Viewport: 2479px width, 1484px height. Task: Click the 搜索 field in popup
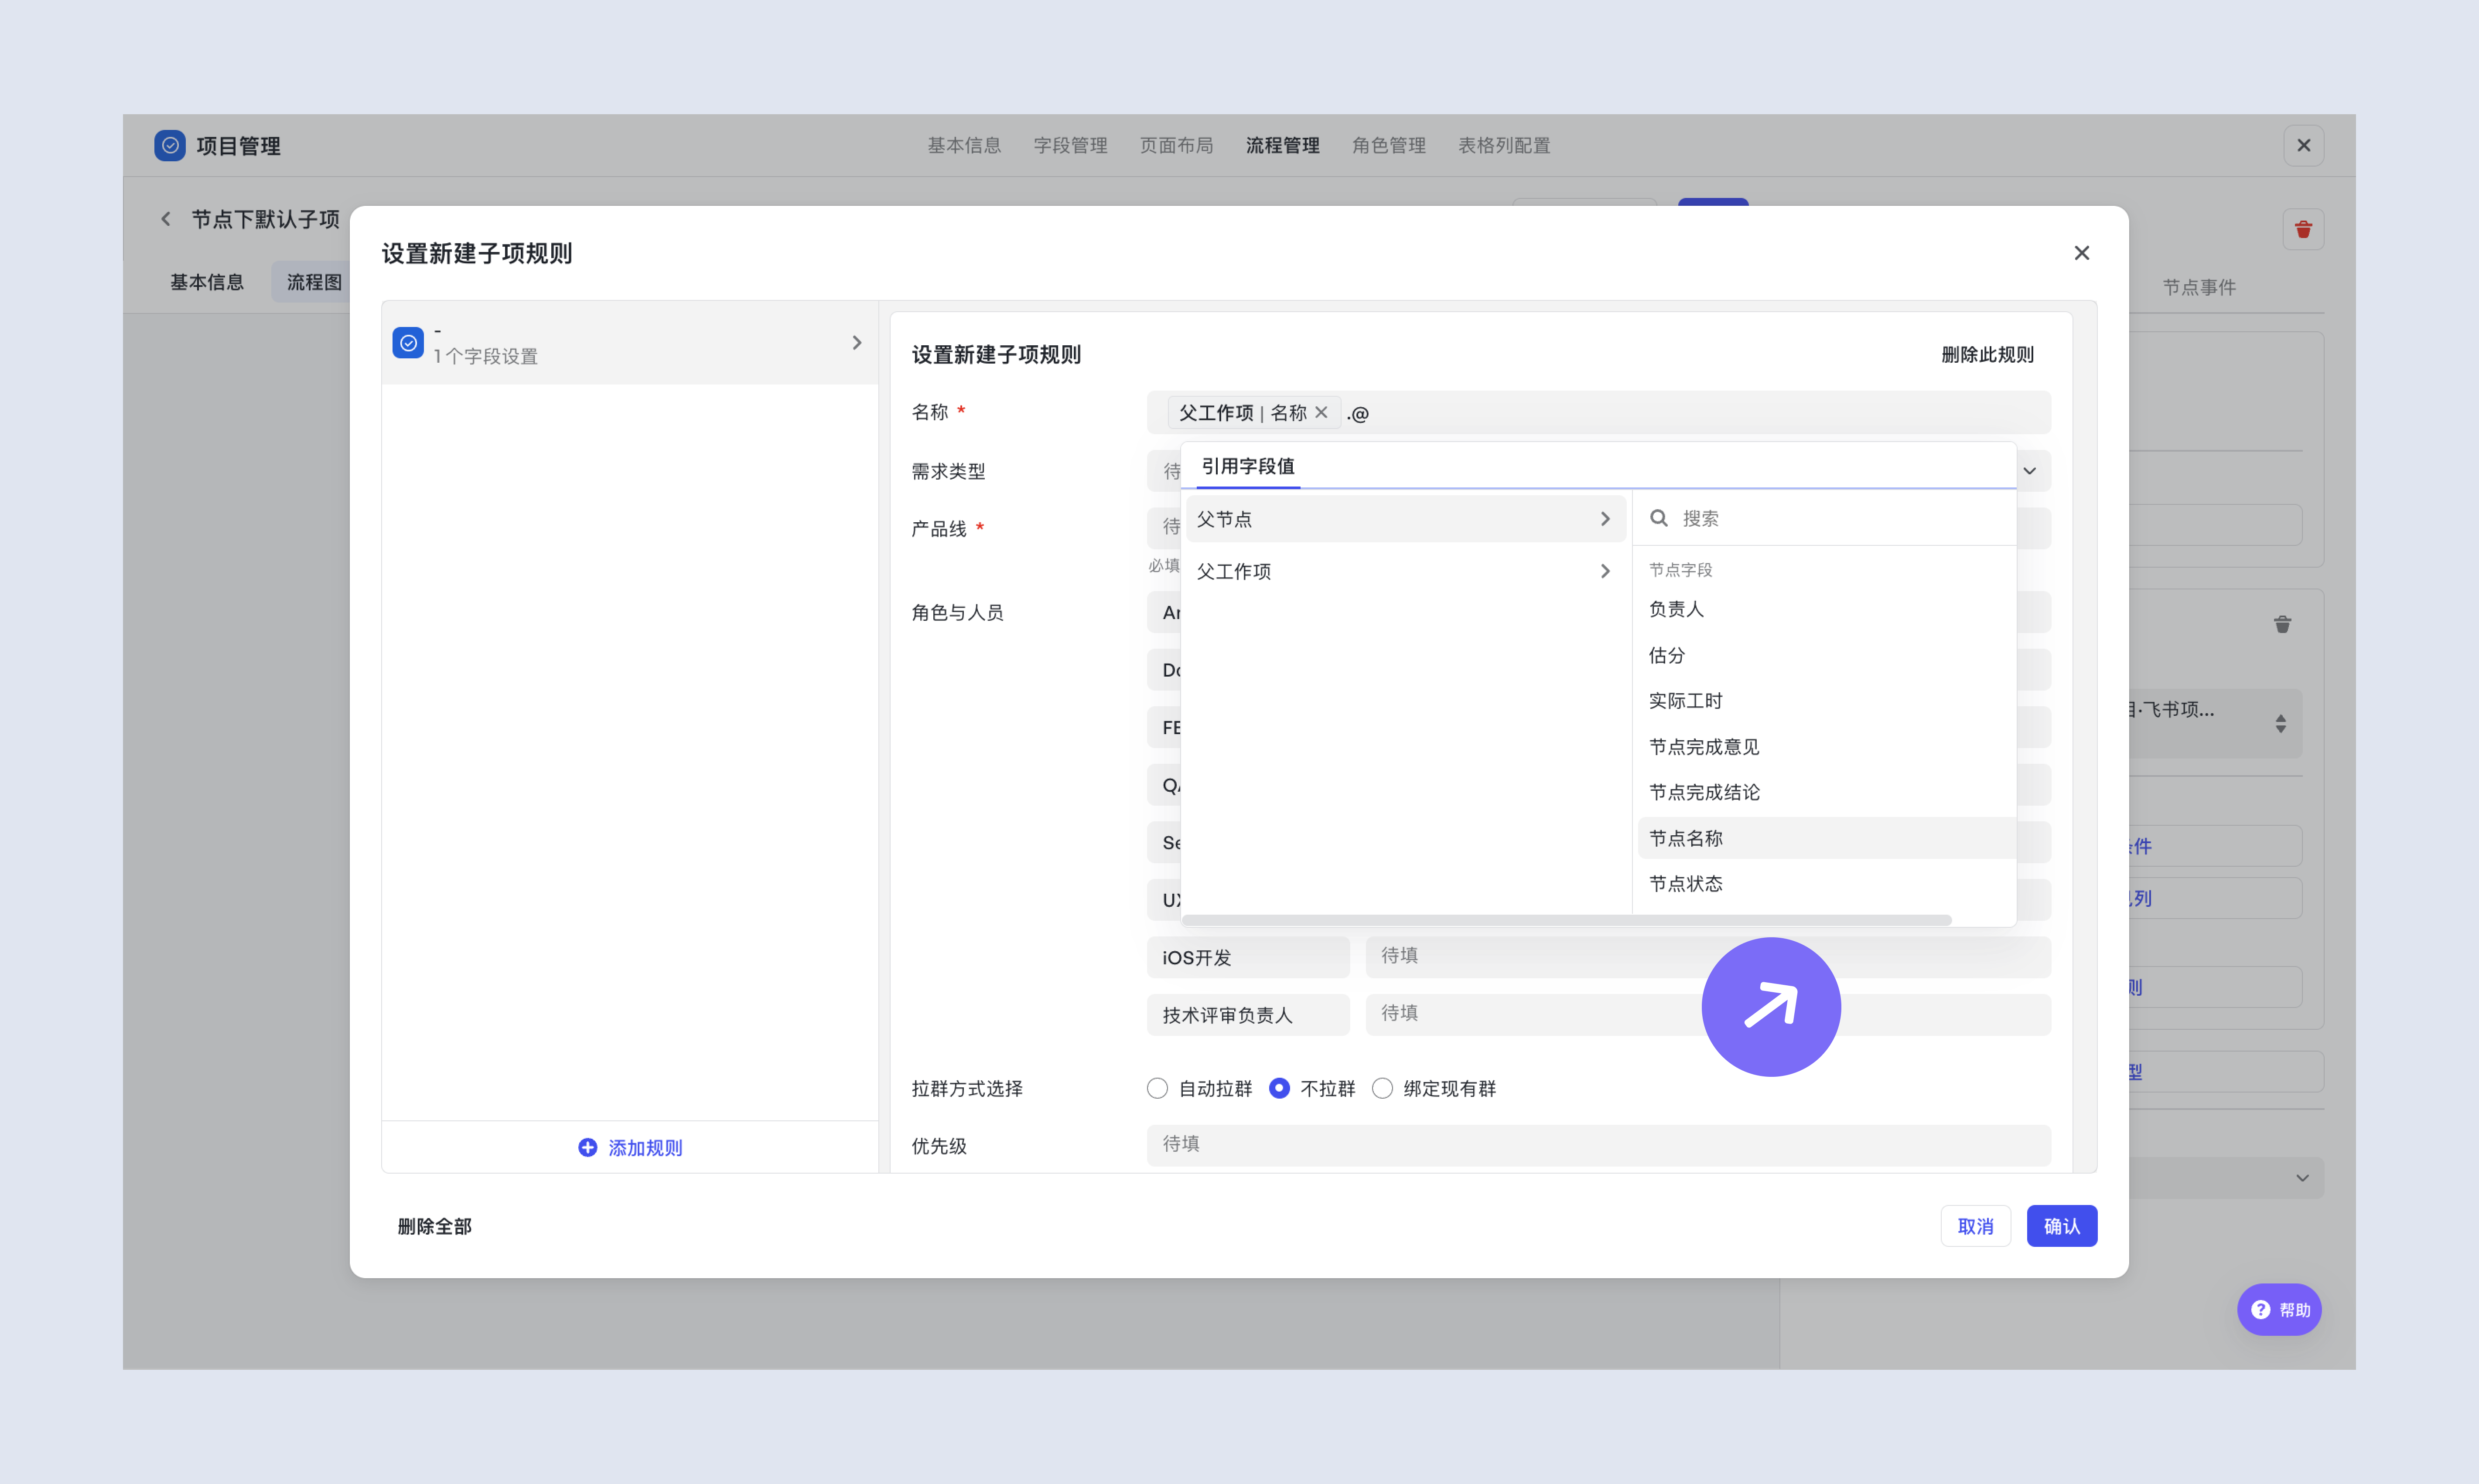click(x=1824, y=518)
